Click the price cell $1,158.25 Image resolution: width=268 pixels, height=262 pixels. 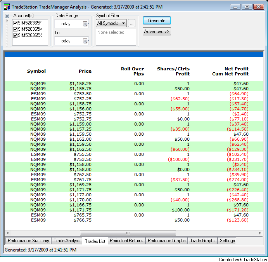(80, 84)
